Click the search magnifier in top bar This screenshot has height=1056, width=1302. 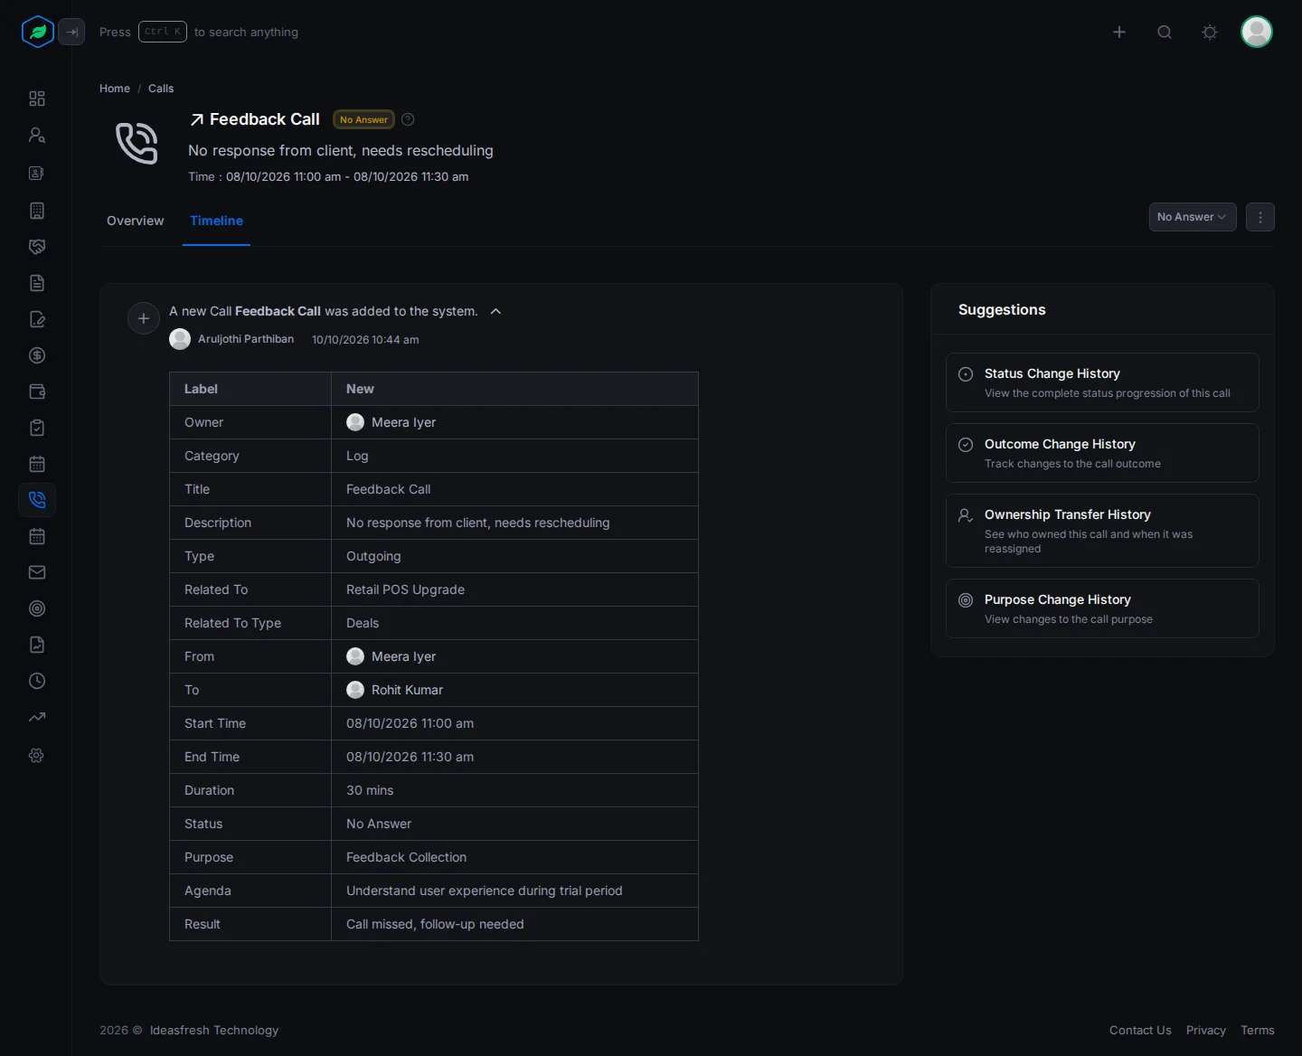(1165, 32)
